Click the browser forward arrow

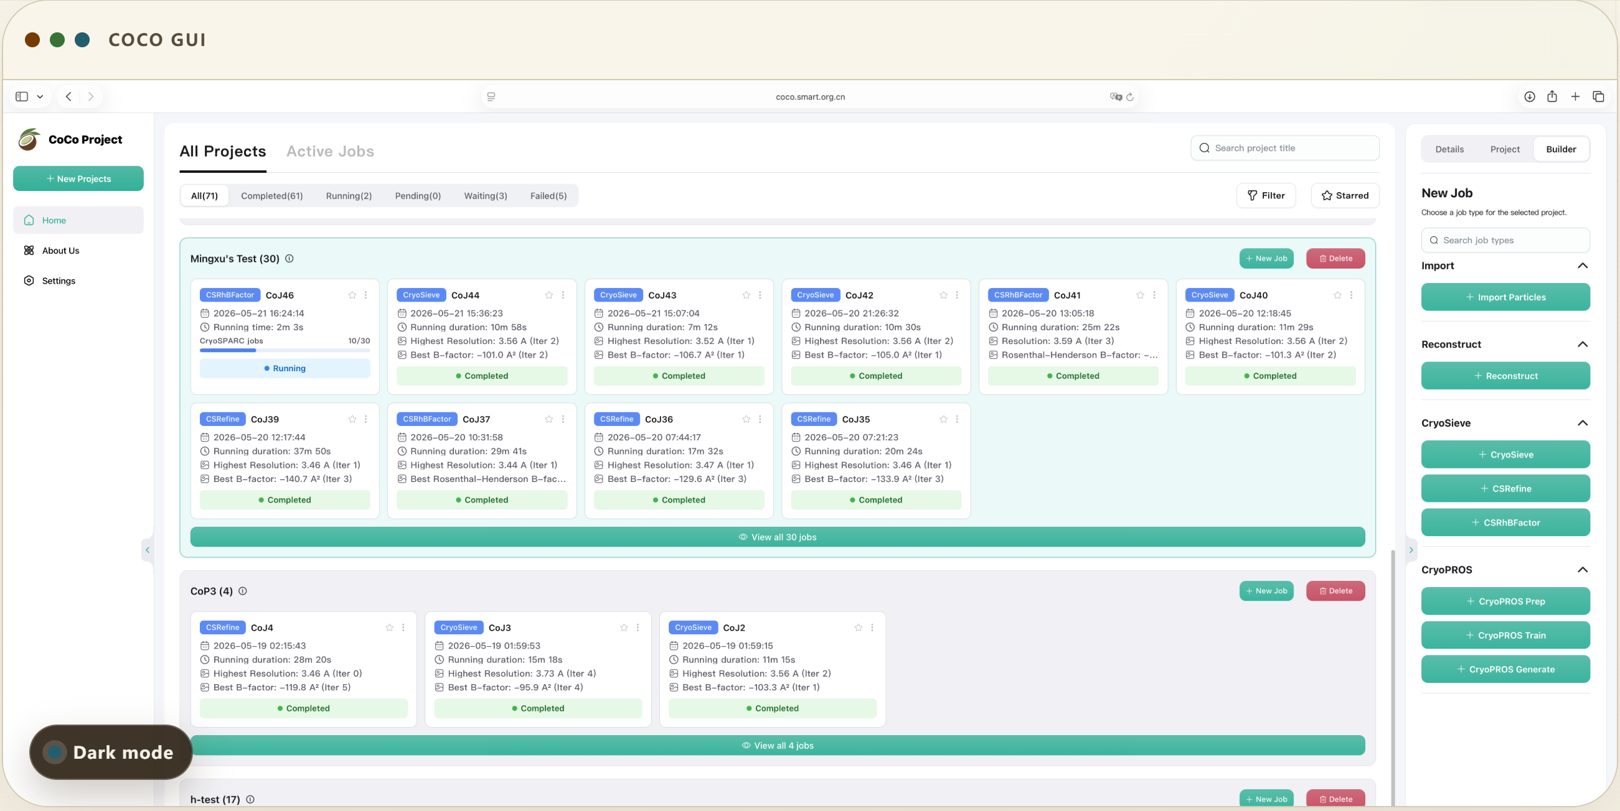(90, 97)
